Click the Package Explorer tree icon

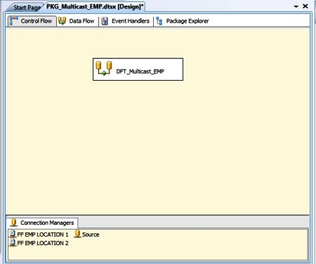click(x=159, y=21)
